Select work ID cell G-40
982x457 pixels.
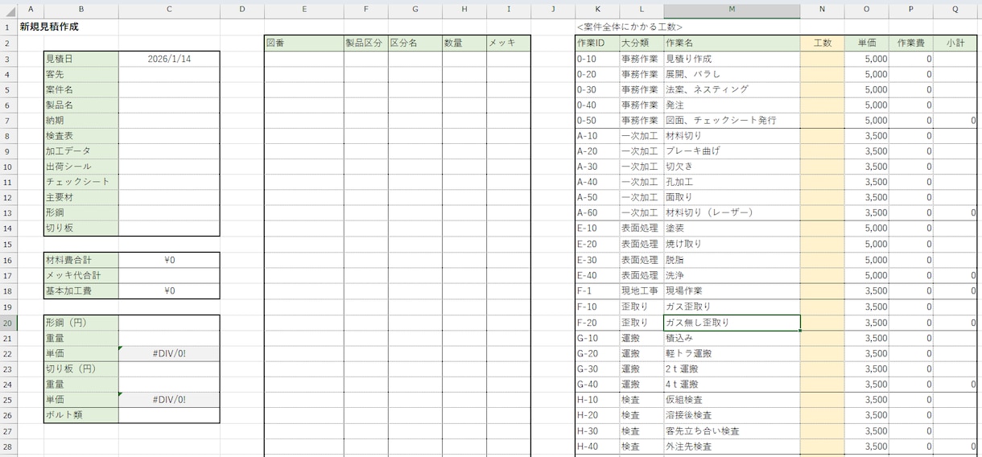[x=597, y=385]
